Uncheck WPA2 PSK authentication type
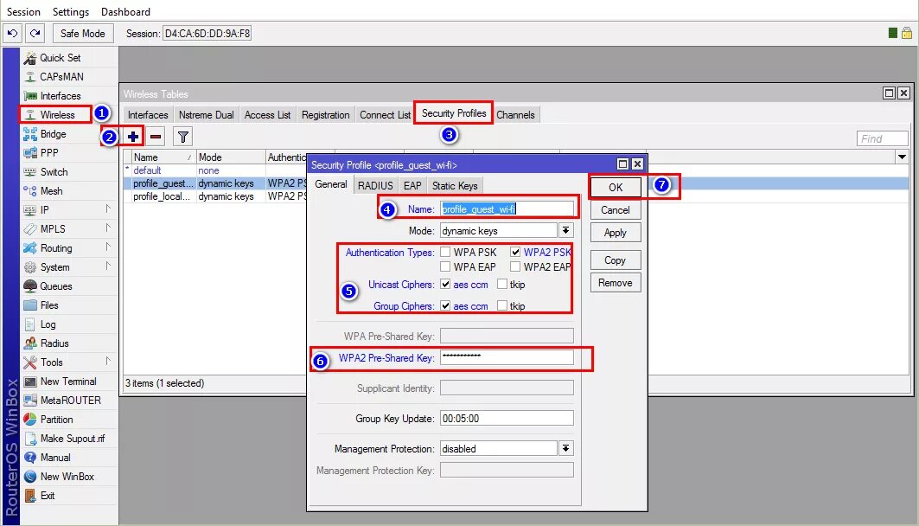This screenshot has width=919, height=526. coord(515,252)
